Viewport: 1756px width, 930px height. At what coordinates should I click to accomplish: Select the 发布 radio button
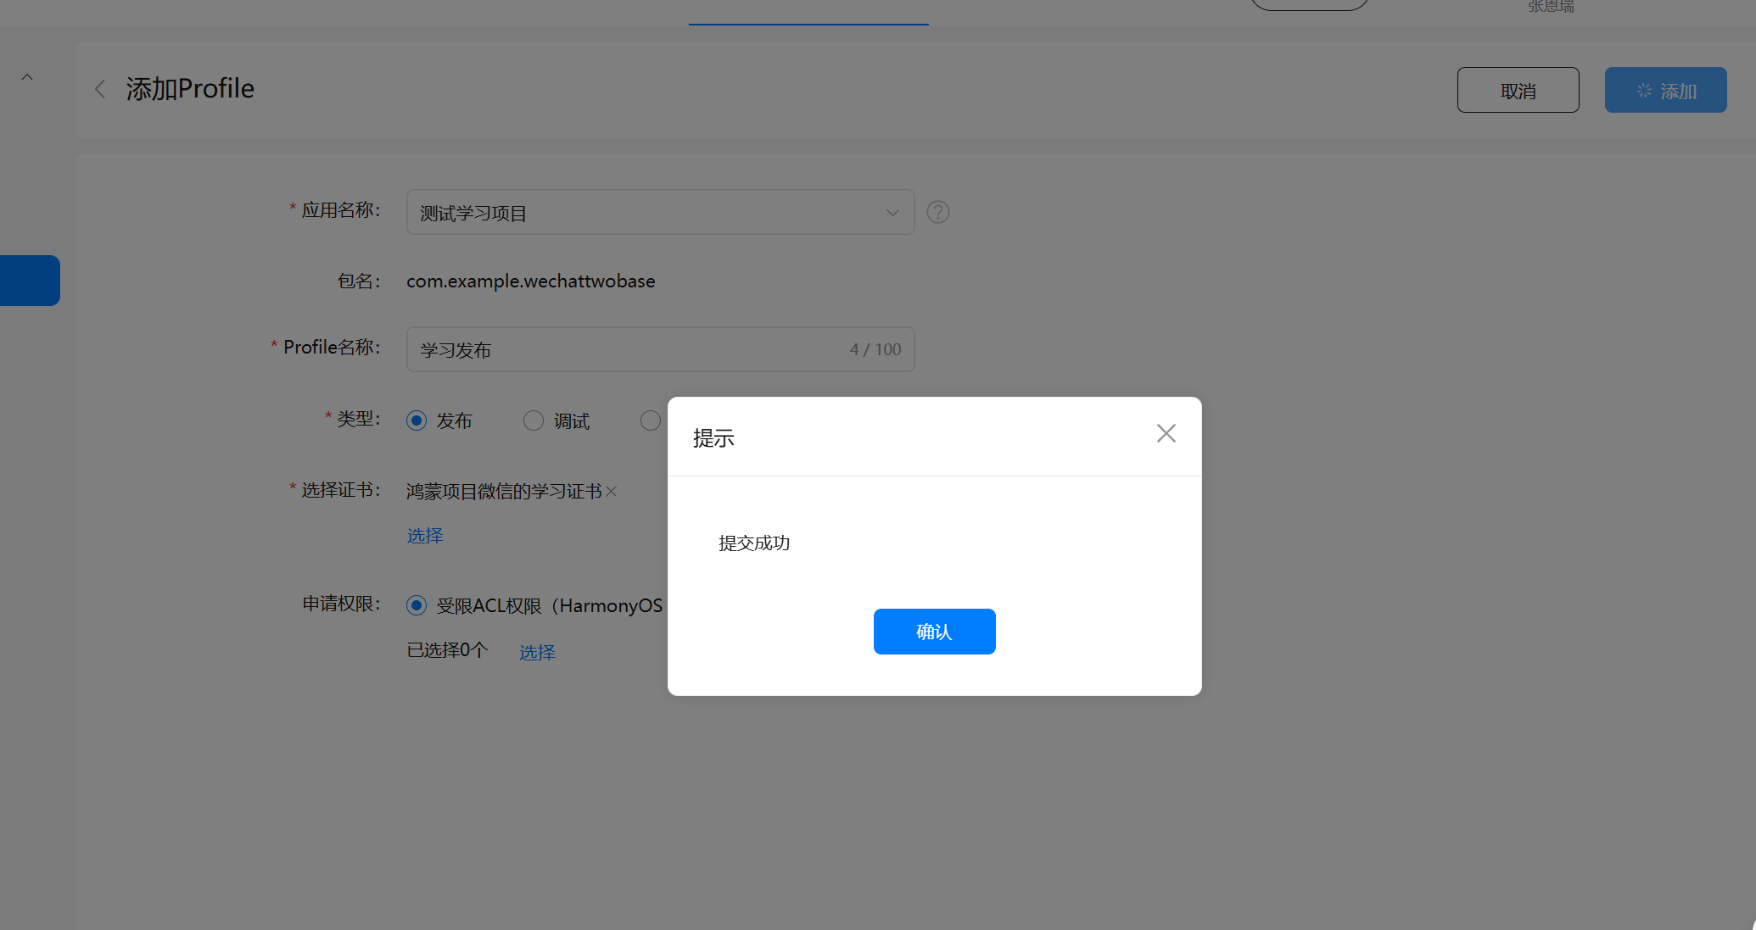417,420
